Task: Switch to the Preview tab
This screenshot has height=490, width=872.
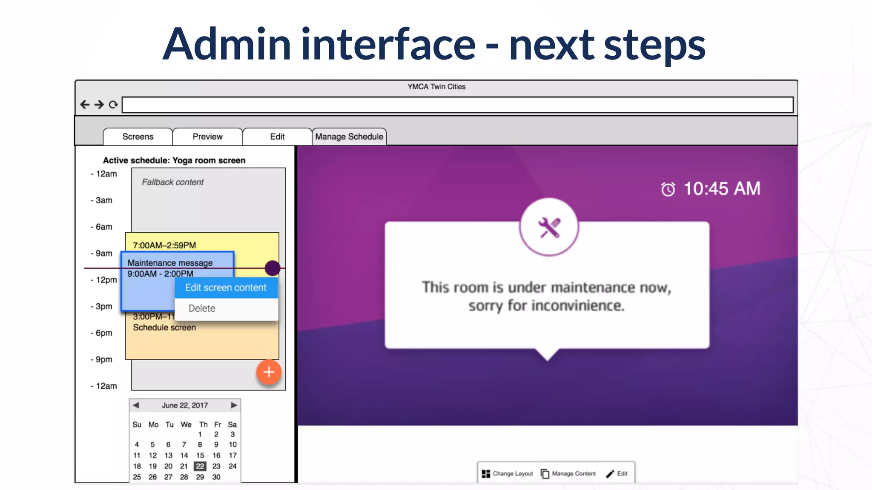Action: pos(207,137)
